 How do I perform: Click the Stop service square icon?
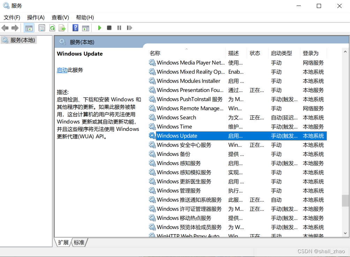109,28
